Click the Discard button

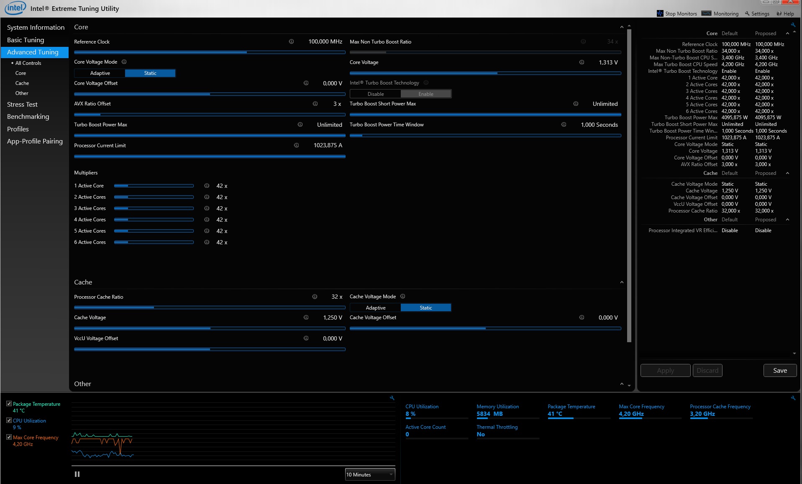[707, 371]
